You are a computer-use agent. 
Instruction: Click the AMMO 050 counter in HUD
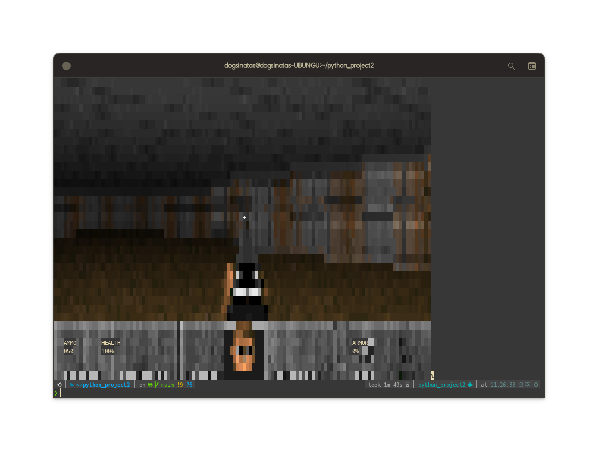pos(70,347)
